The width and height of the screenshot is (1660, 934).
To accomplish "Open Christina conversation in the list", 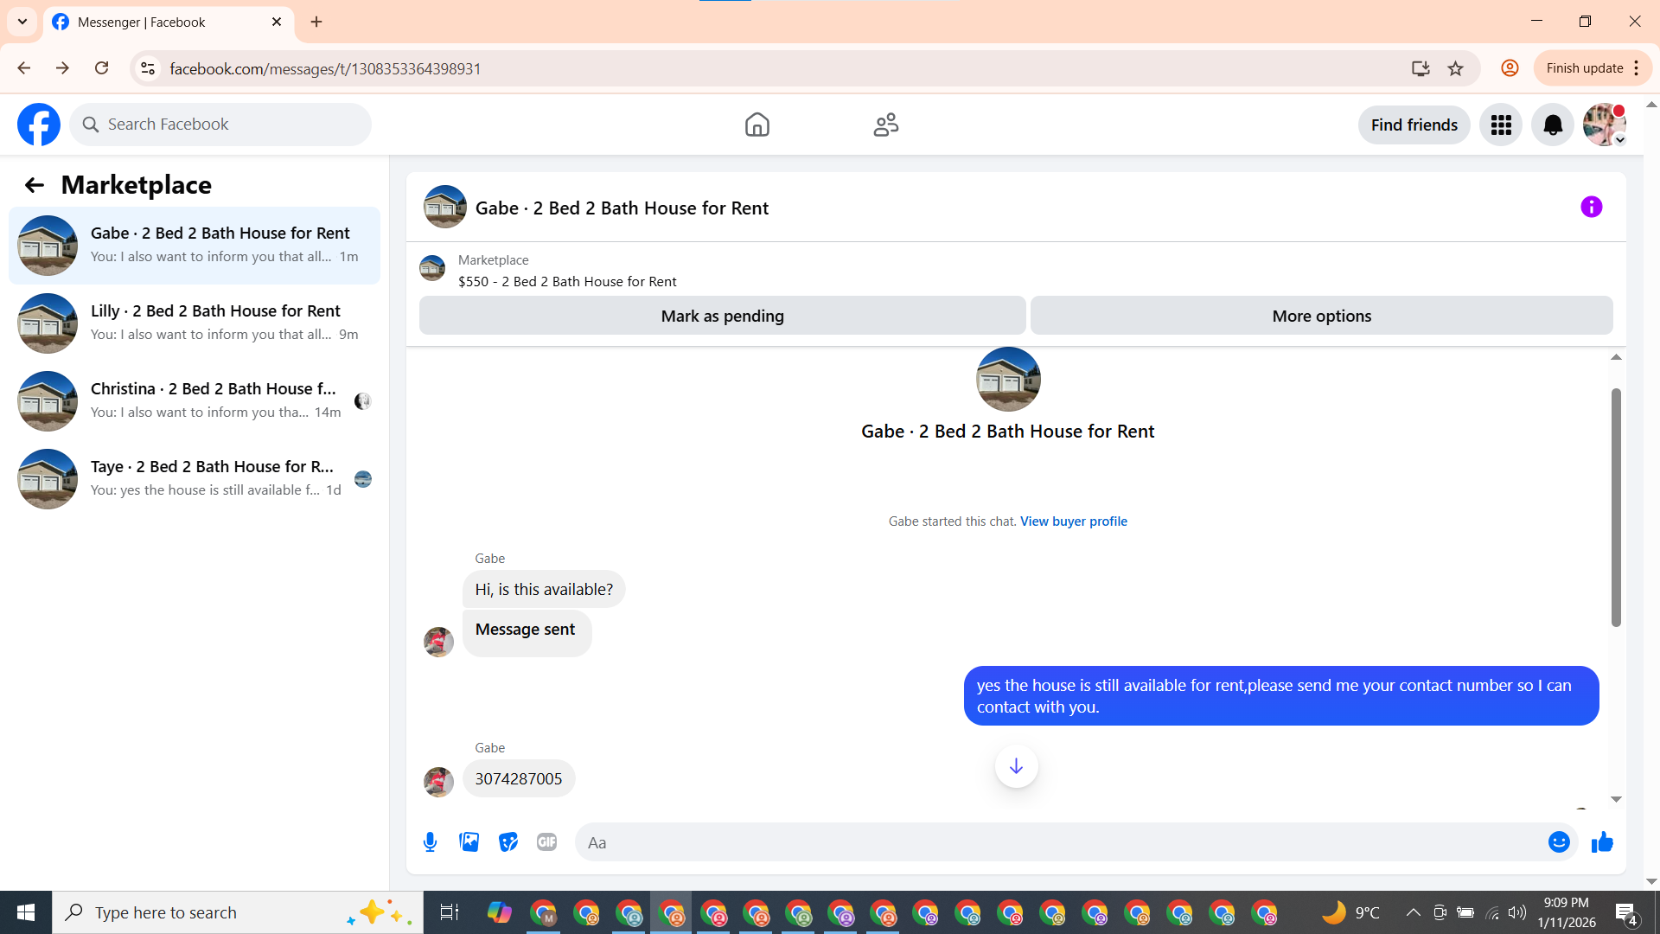I will (195, 401).
